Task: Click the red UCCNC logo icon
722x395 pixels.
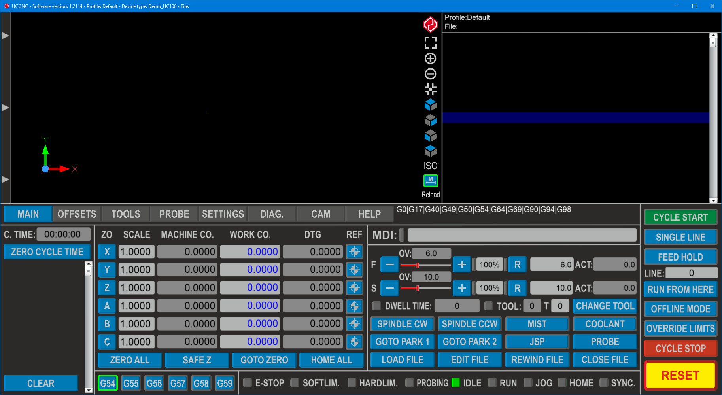Action: (x=430, y=24)
